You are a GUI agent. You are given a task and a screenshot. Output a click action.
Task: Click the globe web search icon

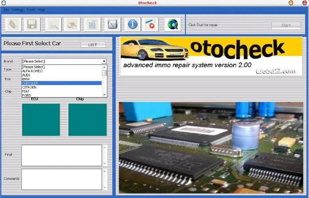173,24
